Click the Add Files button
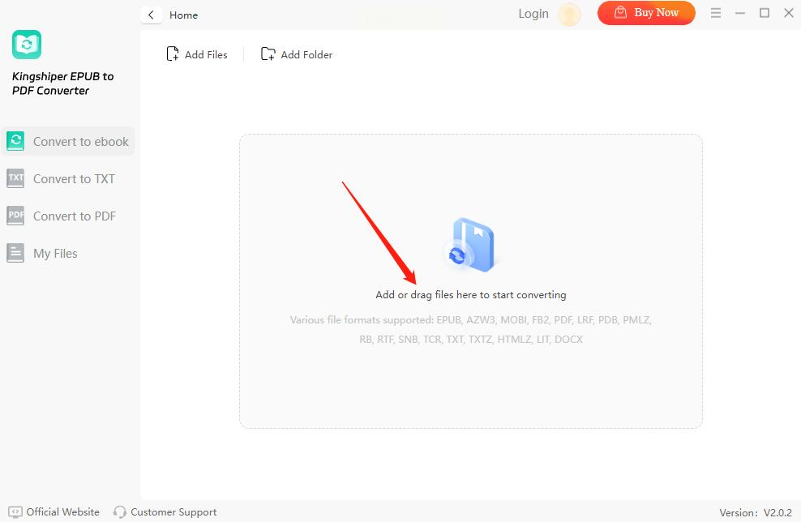The image size is (801, 522). [x=197, y=54]
